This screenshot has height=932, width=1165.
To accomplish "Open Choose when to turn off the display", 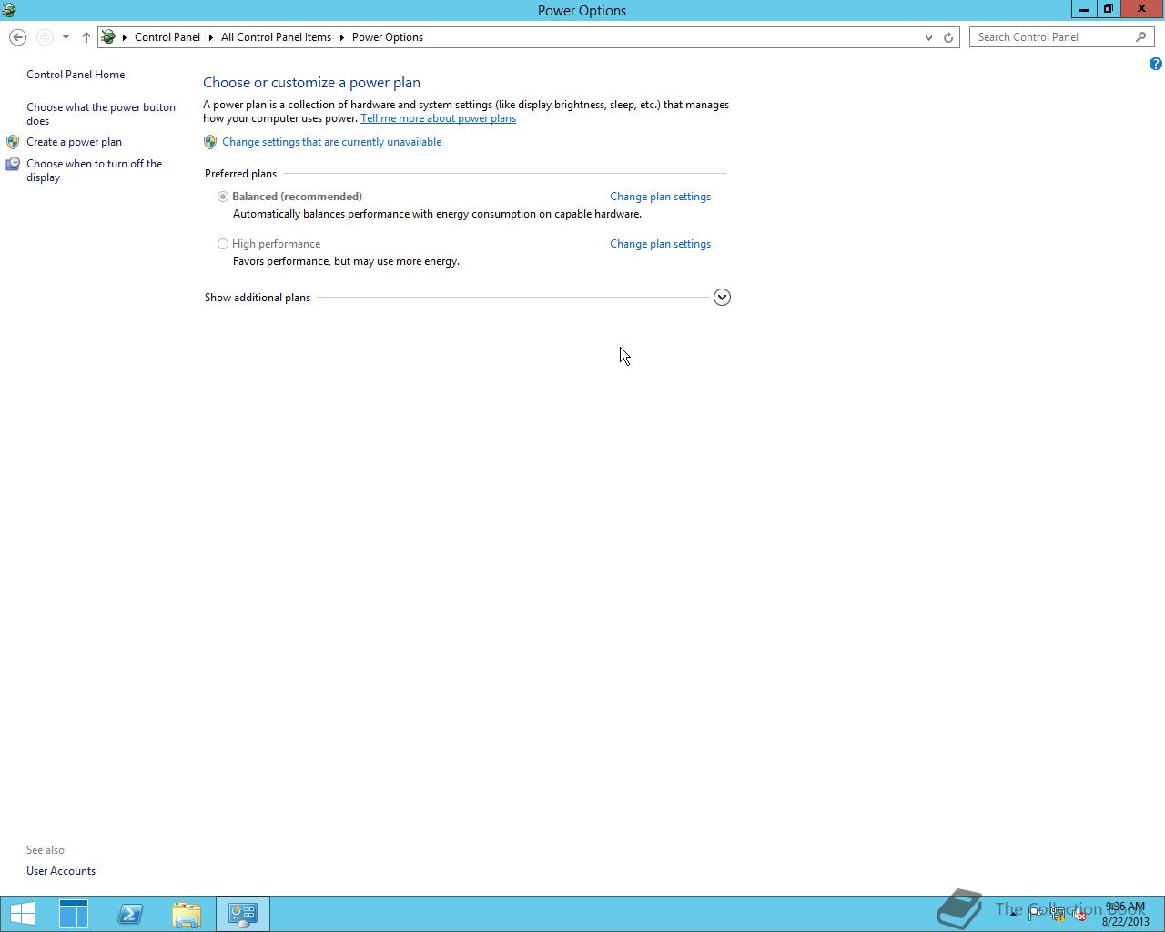I will [x=95, y=170].
